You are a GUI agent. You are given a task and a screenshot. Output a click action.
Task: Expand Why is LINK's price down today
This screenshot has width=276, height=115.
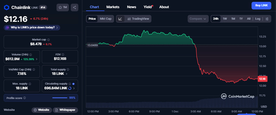[32, 28]
